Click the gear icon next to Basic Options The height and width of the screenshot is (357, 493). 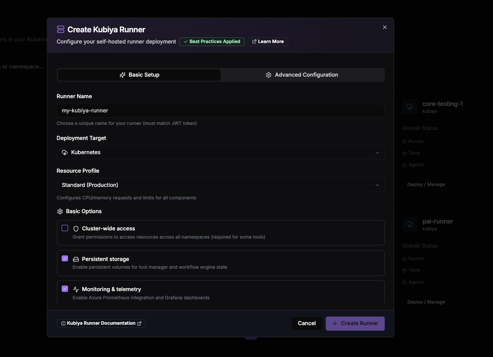[60, 211]
